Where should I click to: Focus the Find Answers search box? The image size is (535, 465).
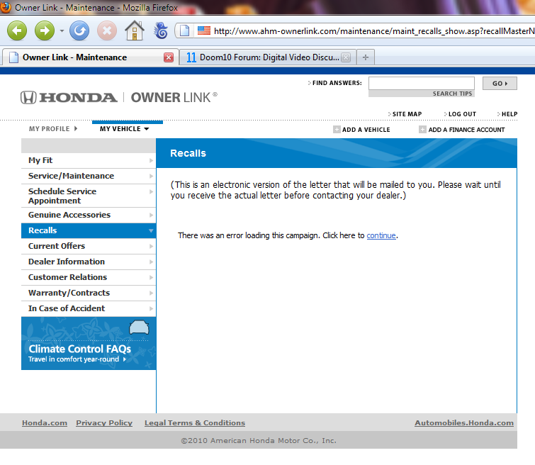[x=422, y=84]
